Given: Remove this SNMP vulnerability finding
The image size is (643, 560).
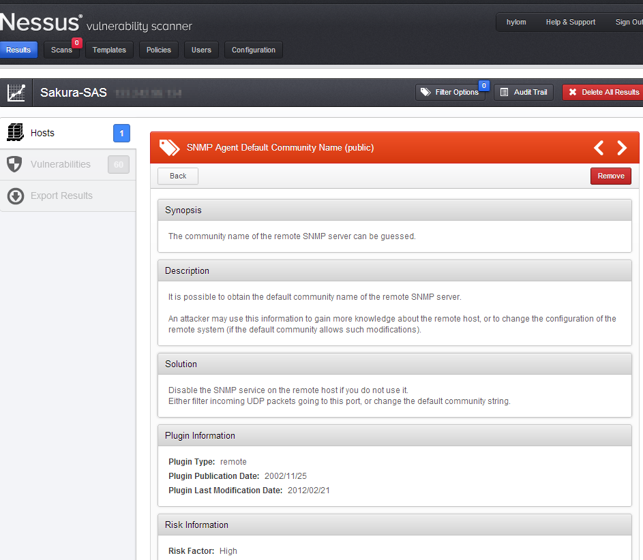Looking at the screenshot, I should coord(610,176).
